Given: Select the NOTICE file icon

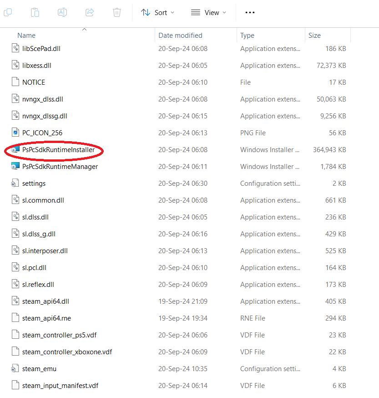Looking at the screenshot, I should 15,82.
